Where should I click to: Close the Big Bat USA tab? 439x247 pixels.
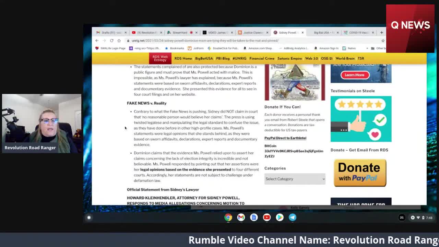click(x=337, y=33)
